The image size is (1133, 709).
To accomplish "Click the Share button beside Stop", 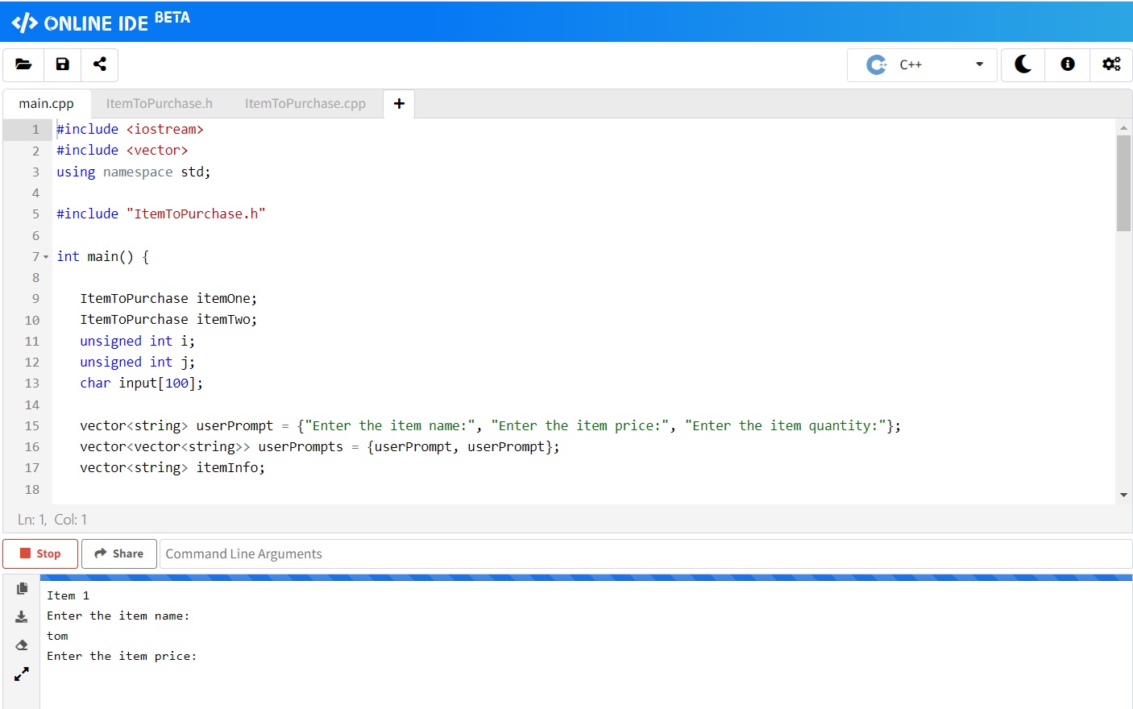I will (x=119, y=554).
